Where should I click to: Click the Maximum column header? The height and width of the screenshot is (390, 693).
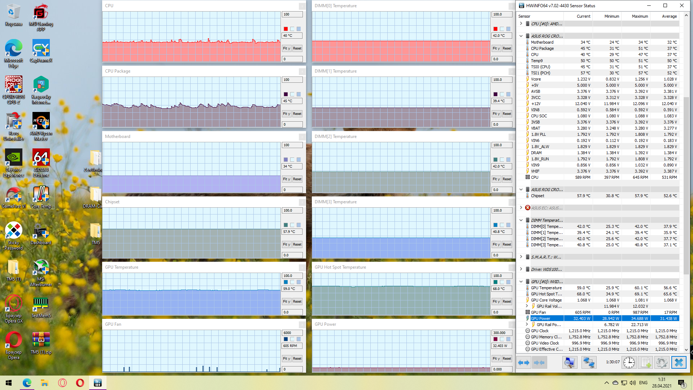(640, 16)
